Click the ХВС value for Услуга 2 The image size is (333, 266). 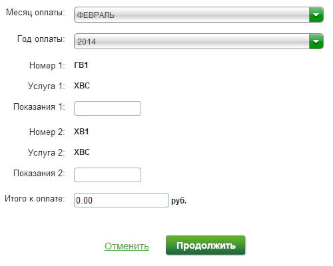(82, 152)
